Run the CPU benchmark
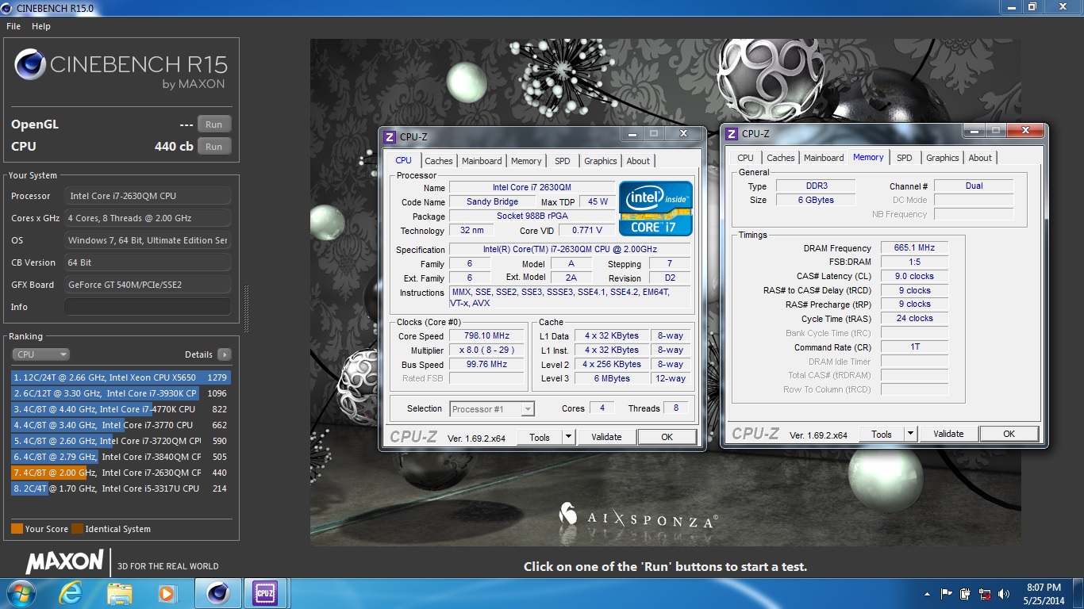The width and height of the screenshot is (1084, 609). (214, 147)
